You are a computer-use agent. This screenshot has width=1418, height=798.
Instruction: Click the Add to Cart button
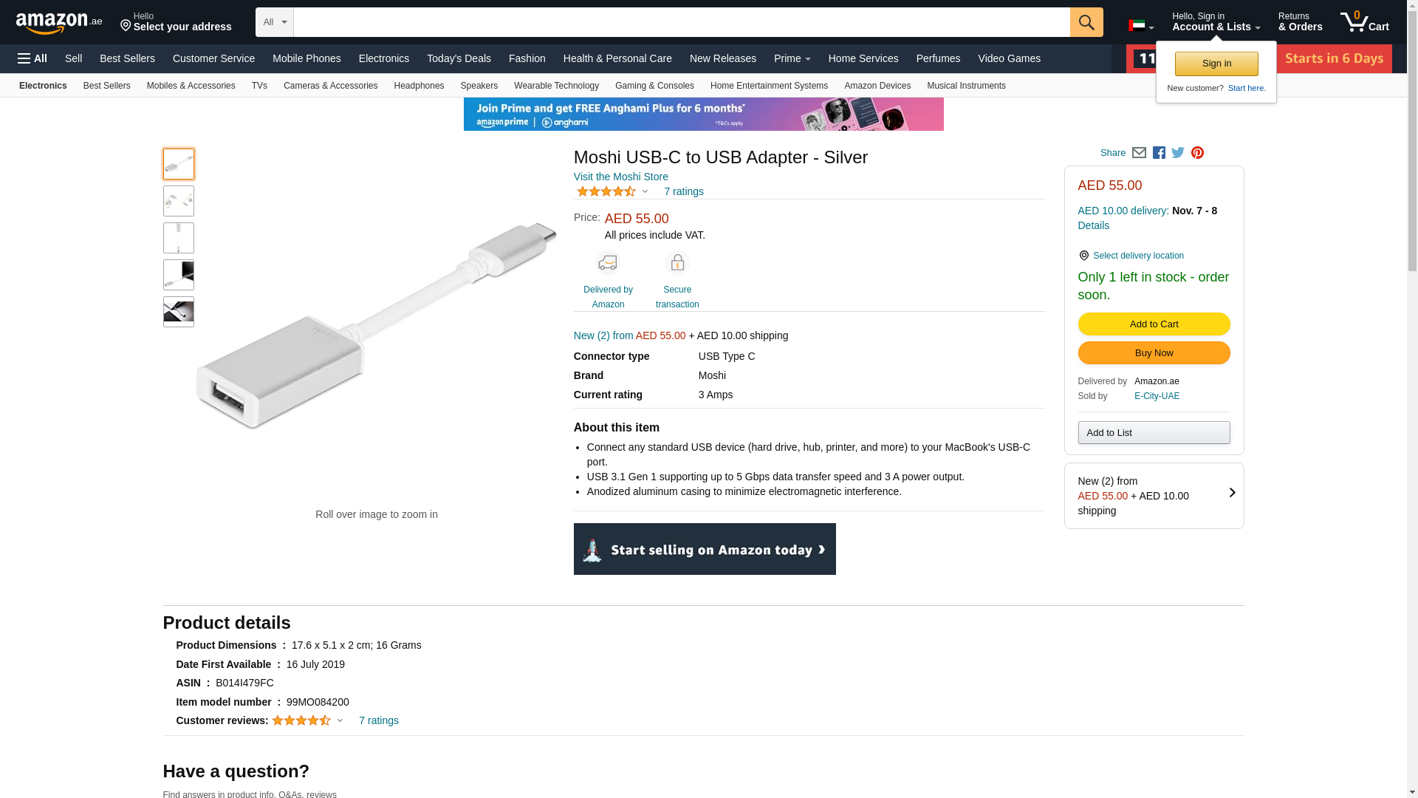pyautogui.click(x=1154, y=324)
